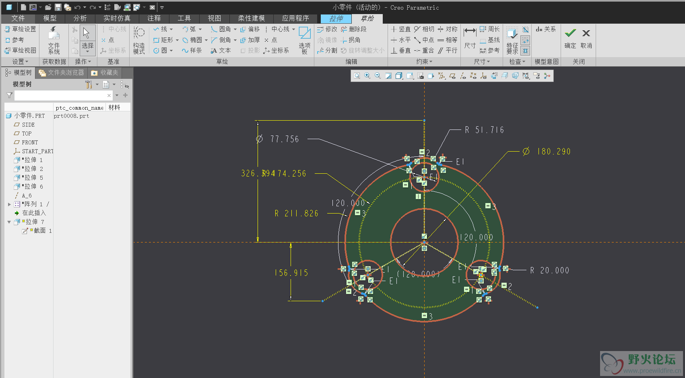
Task: Click the 确定 green checkmark to accept sketch
Action: (x=570, y=33)
